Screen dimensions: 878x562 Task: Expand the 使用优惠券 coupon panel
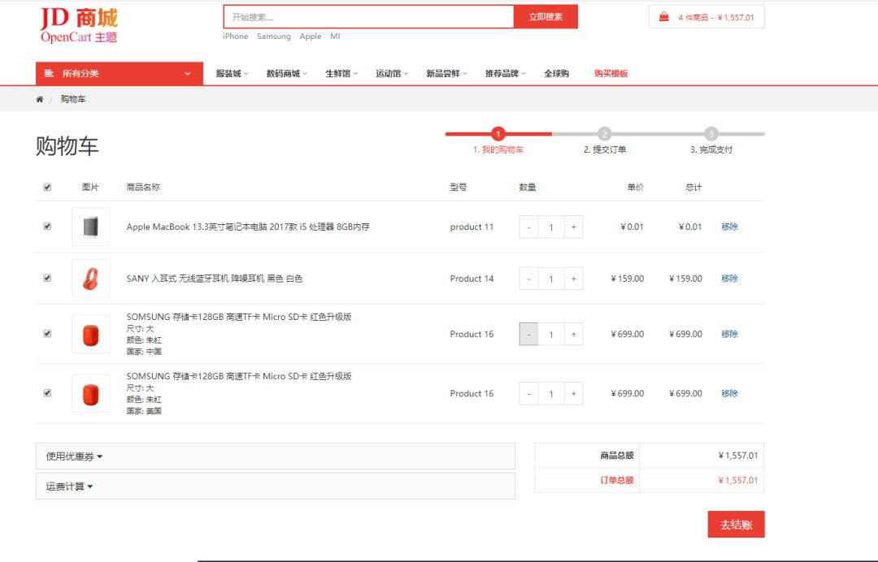276,456
